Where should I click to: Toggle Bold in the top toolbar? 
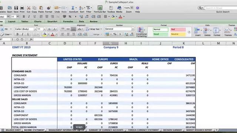coord(24,17)
